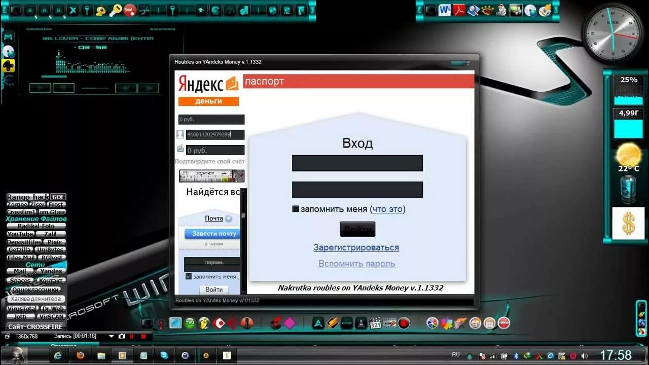Click the Завести почту button
This screenshot has height=365, width=649.
tap(212, 234)
